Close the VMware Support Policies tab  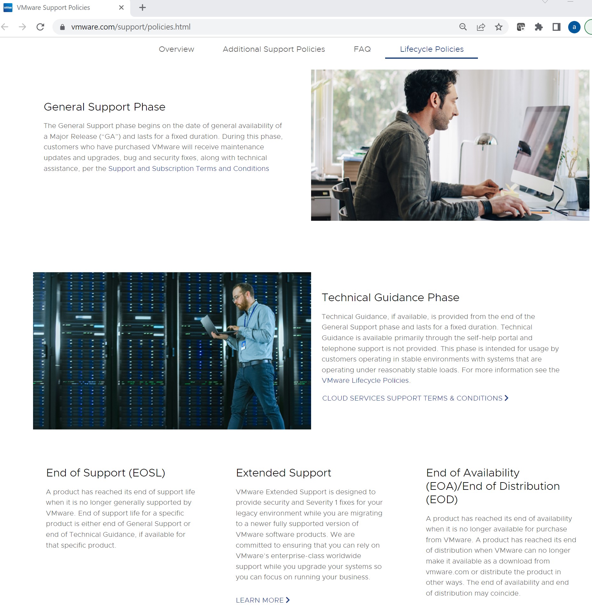coord(121,8)
